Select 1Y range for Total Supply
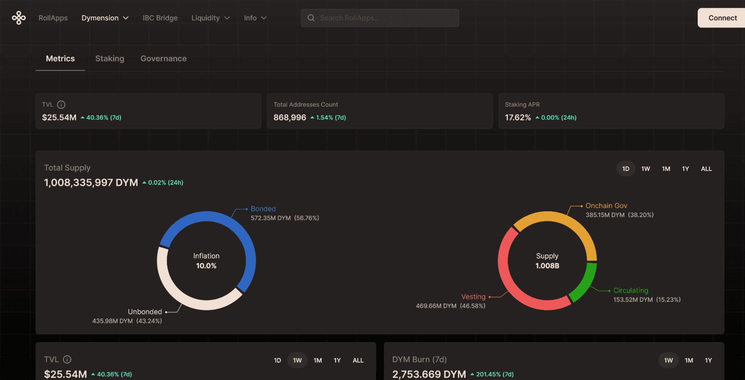745x380 pixels. 685,169
